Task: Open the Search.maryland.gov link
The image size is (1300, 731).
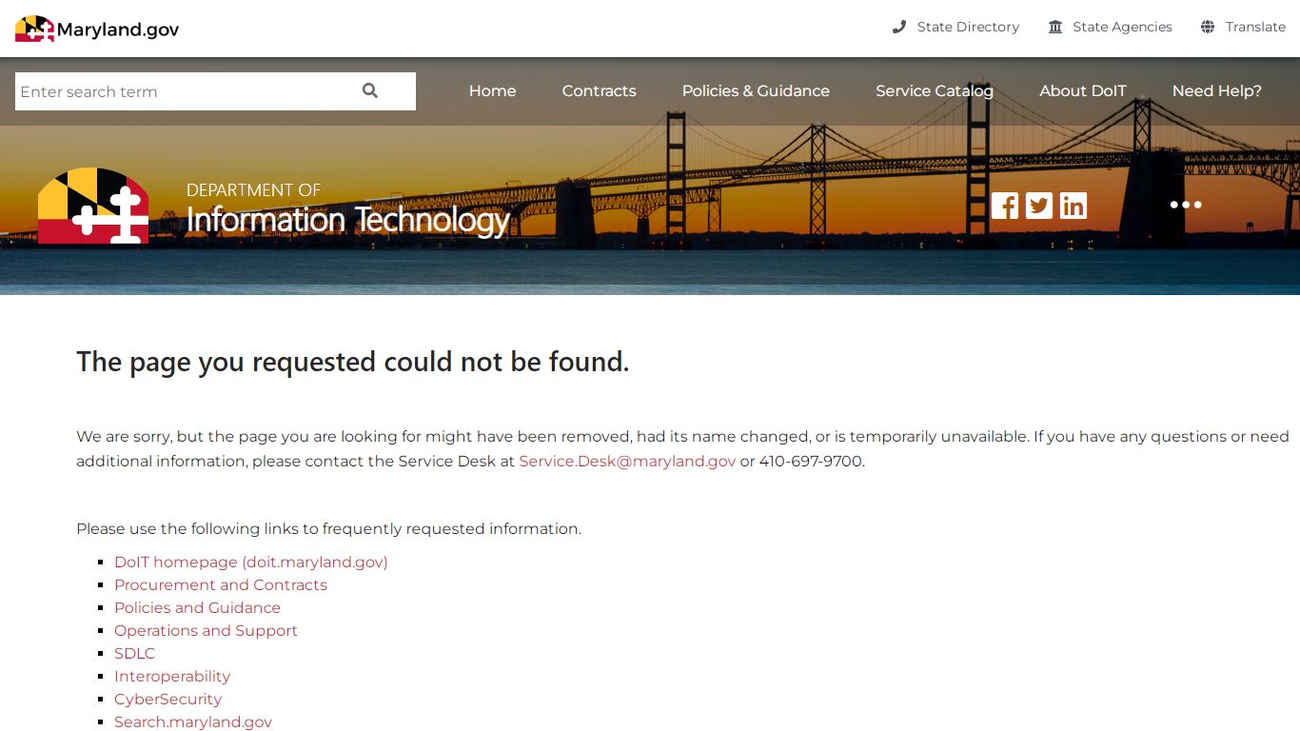Action: pos(193,721)
